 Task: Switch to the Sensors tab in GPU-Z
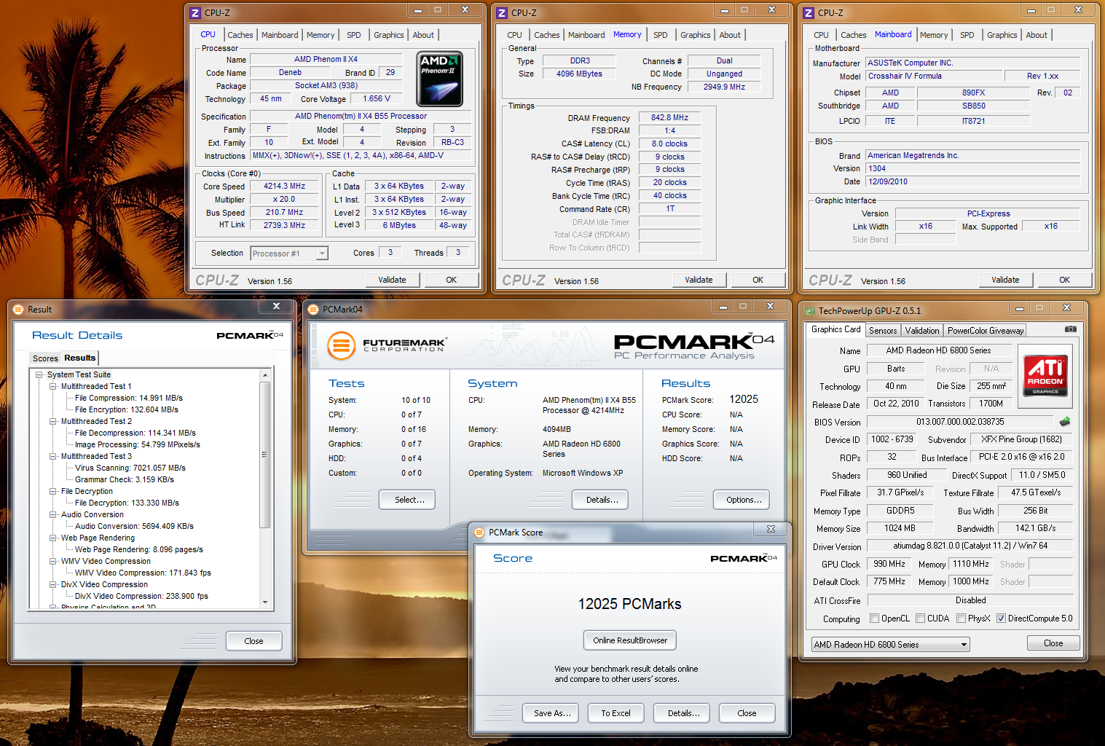(x=883, y=331)
